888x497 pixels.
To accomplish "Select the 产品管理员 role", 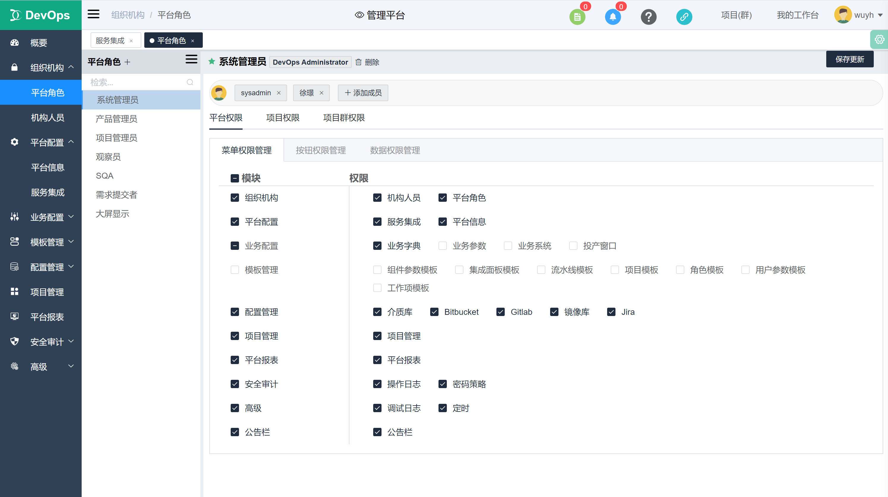I will click(141, 119).
